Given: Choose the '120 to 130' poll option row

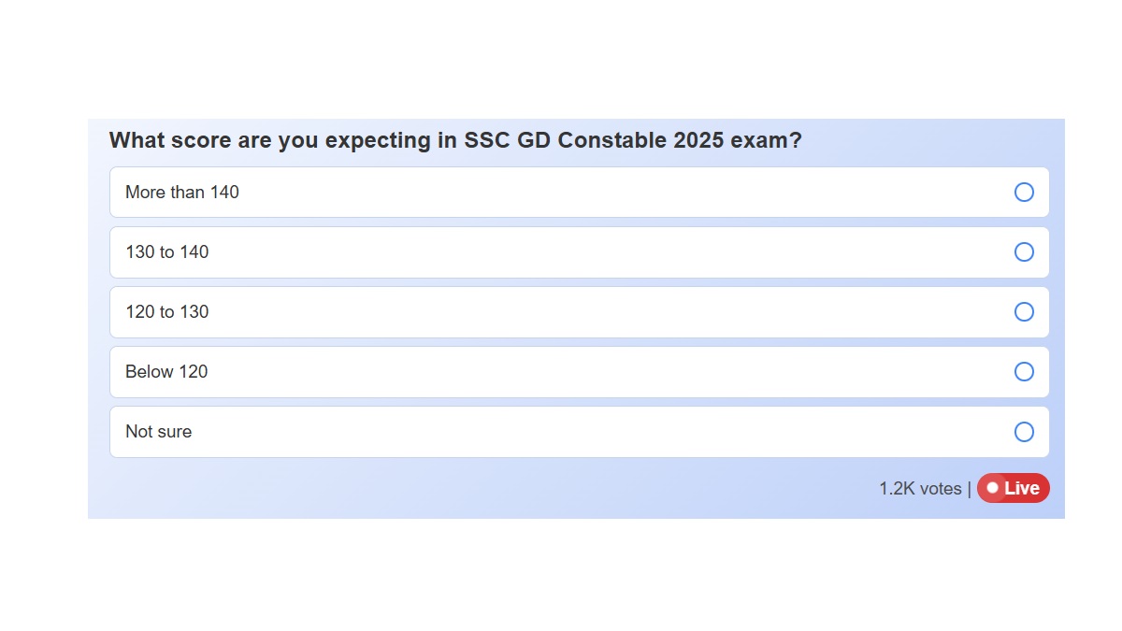Looking at the screenshot, I should (x=467, y=312).
